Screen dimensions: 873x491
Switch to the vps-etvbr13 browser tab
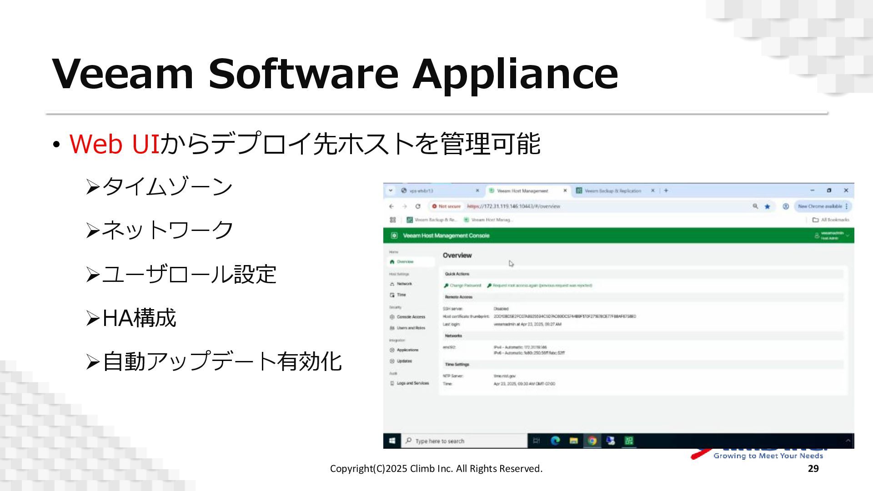pyautogui.click(x=421, y=191)
